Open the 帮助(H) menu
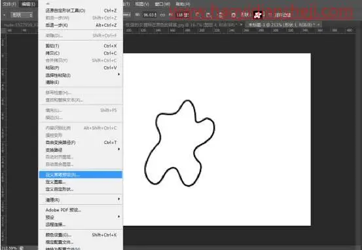Screen dimensions: 362x250 [183, 4]
